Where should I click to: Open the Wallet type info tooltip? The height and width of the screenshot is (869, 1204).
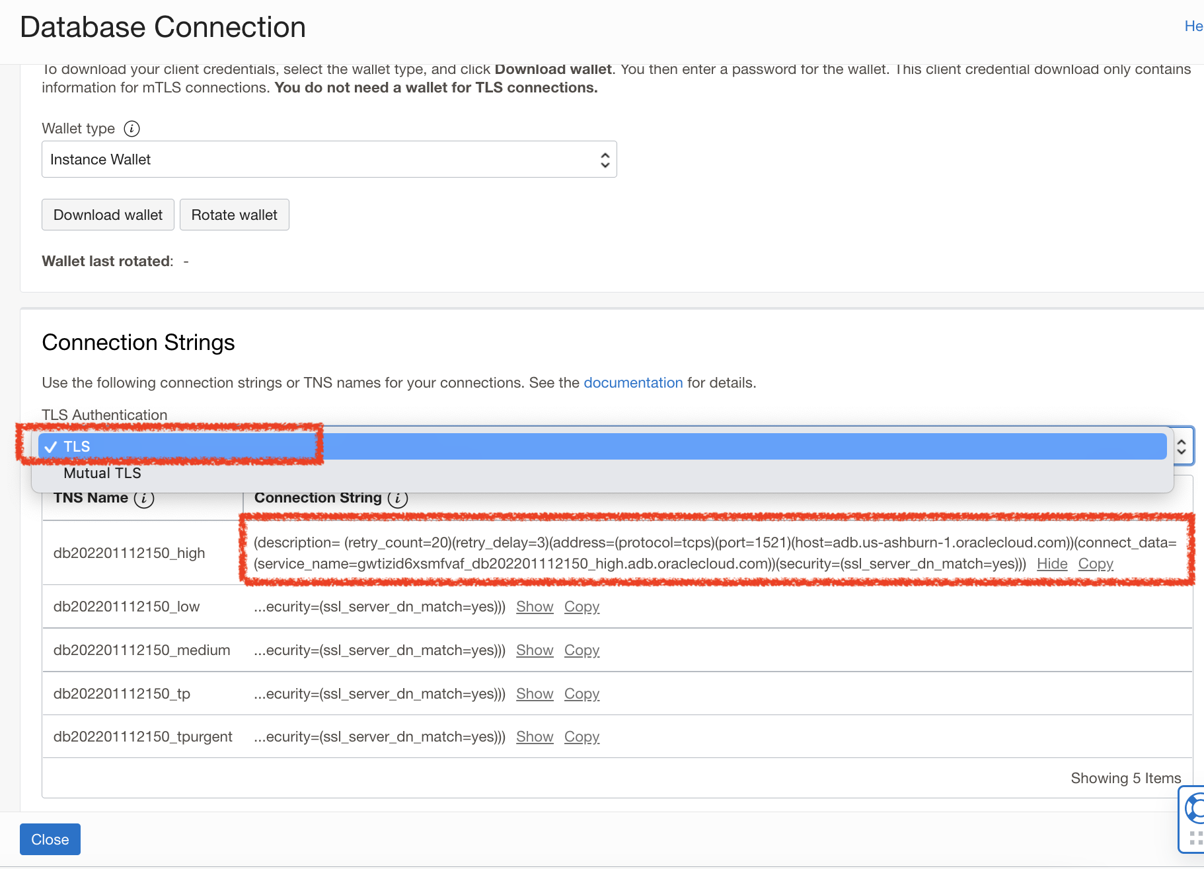pyautogui.click(x=132, y=129)
